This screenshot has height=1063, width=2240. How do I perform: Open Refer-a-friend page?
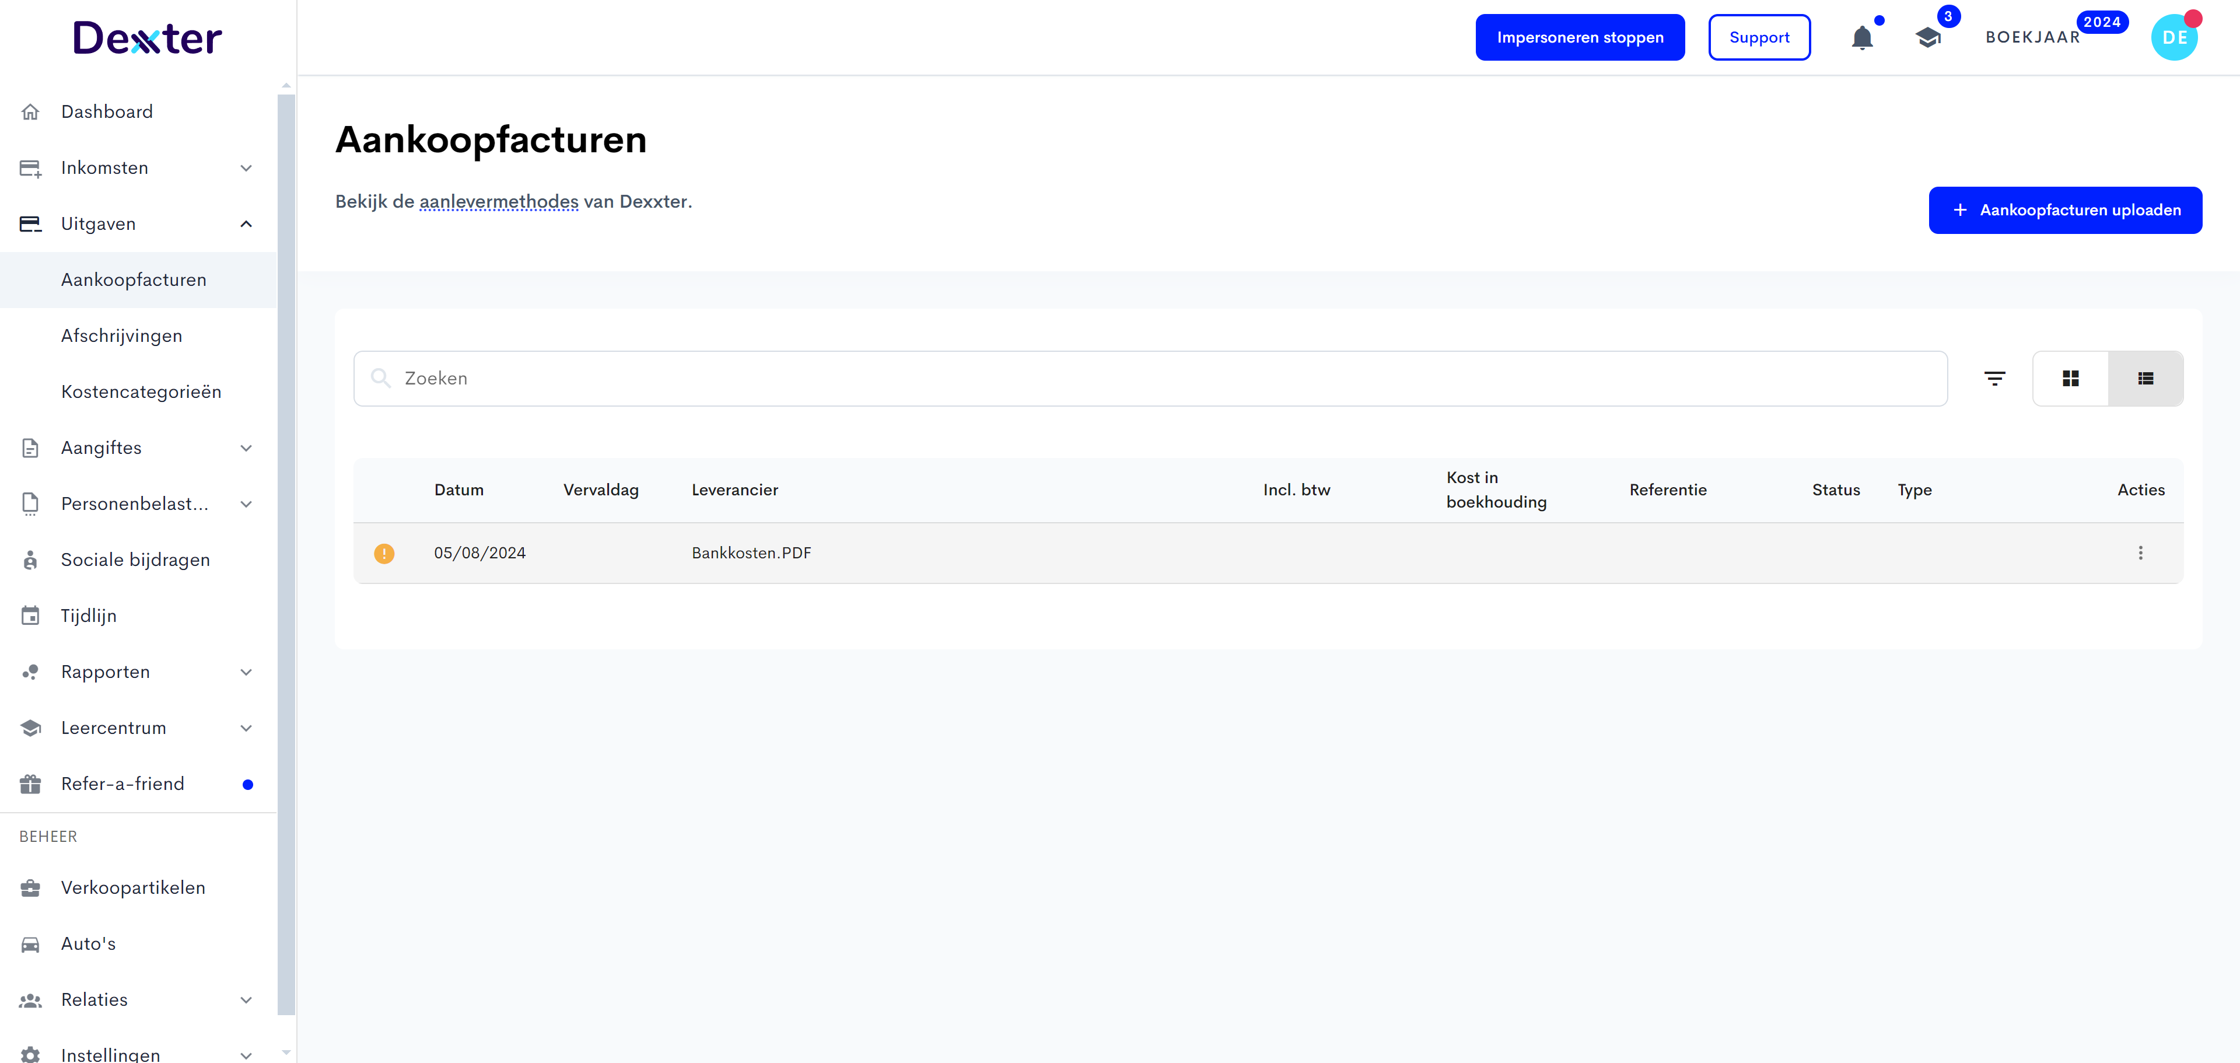coord(138,784)
